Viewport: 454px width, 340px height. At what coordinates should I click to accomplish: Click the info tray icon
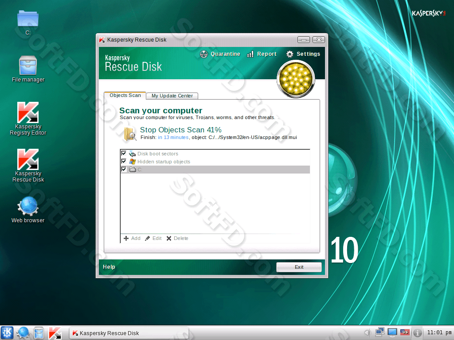(417, 333)
